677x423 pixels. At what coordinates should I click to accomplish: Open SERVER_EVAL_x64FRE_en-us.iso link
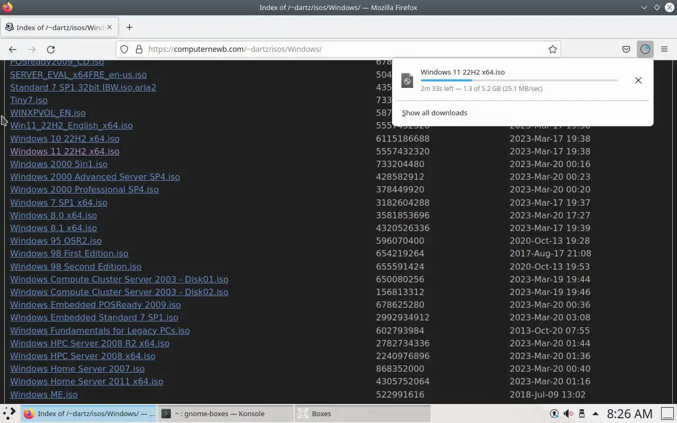[x=78, y=75]
